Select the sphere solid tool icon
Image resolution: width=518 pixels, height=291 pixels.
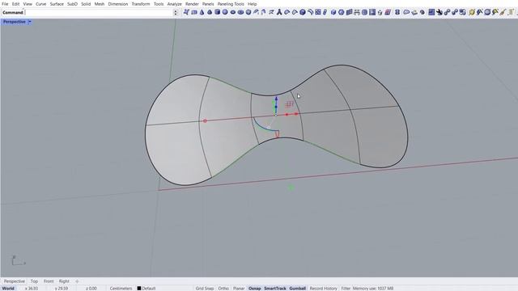point(225,12)
